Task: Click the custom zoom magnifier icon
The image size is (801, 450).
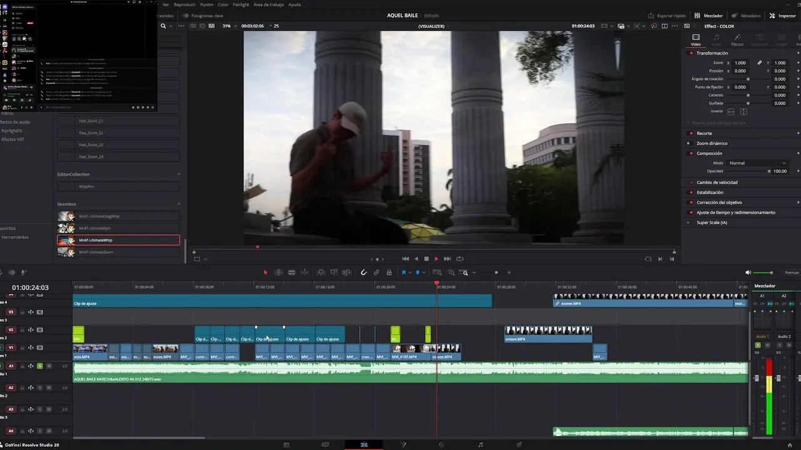Action: (464, 272)
